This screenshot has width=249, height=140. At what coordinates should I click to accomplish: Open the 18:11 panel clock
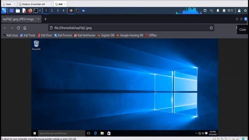230,10
